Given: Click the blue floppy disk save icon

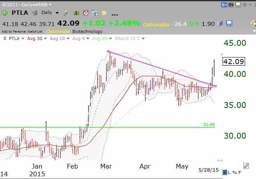Looking at the screenshot, I should [x=229, y=23].
